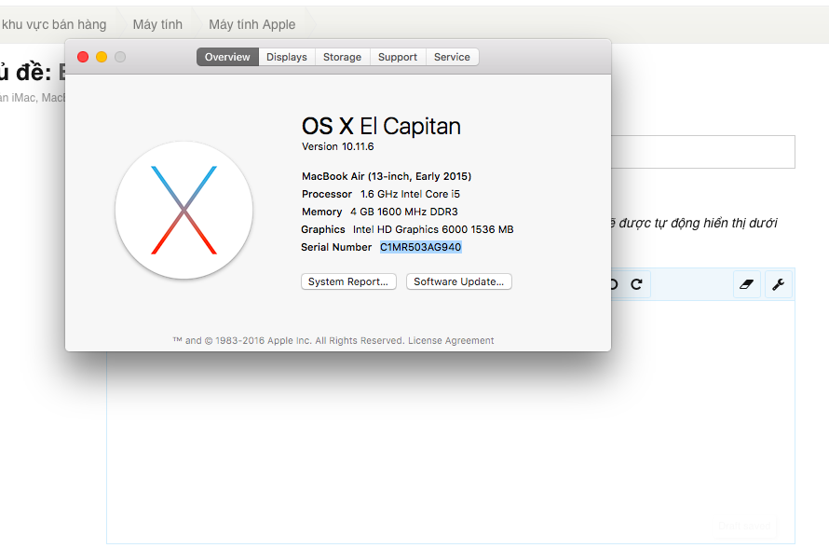This screenshot has height=548, width=829.
Task: Open the Displays tab
Action: pos(286,57)
